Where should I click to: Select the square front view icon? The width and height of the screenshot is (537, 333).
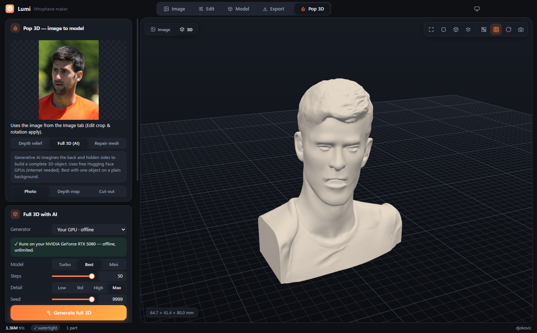pos(443,30)
